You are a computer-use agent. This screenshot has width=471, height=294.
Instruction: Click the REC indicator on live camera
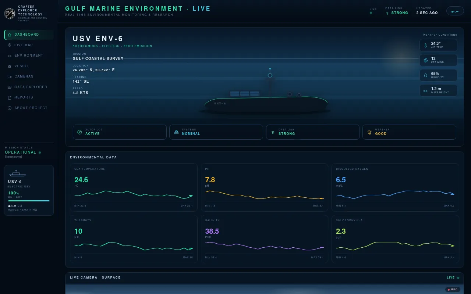coord(453,290)
